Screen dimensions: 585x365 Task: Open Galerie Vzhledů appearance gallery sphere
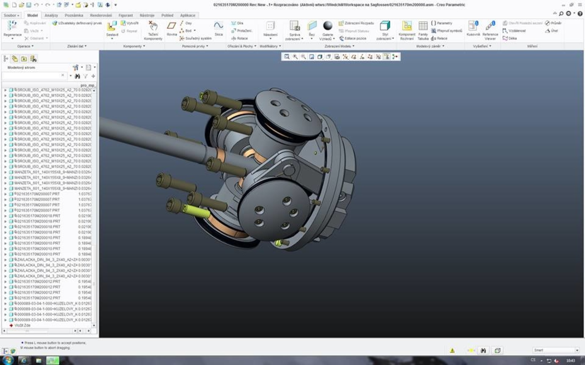click(x=328, y=26)
